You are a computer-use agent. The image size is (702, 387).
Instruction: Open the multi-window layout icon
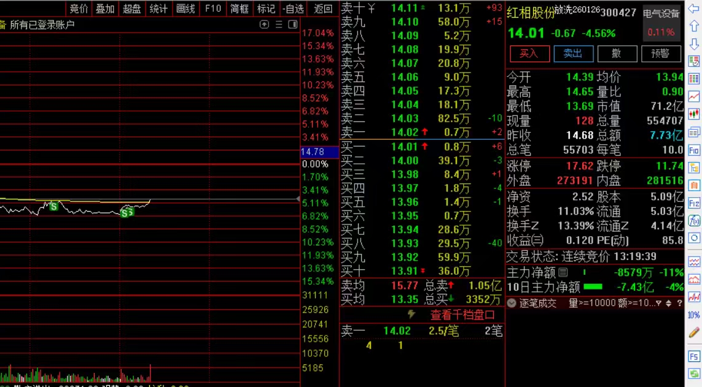pos(694,132)
